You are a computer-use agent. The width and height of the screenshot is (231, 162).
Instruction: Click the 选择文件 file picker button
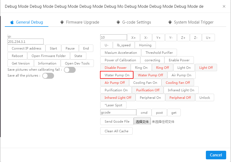[142, 121]
